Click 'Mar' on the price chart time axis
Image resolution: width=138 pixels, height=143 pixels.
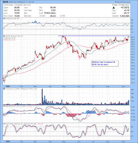pos(35,86)
